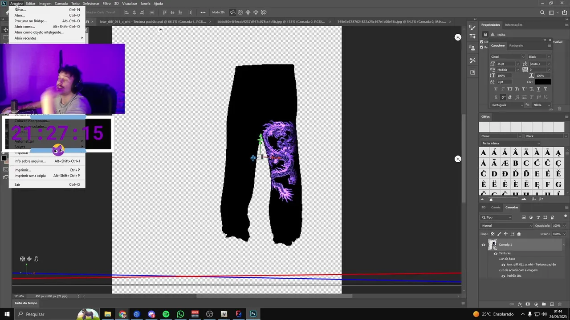Toggle the layer filter on/off switch
Screen dimensions: 570x320
click(x=566, y=216)
